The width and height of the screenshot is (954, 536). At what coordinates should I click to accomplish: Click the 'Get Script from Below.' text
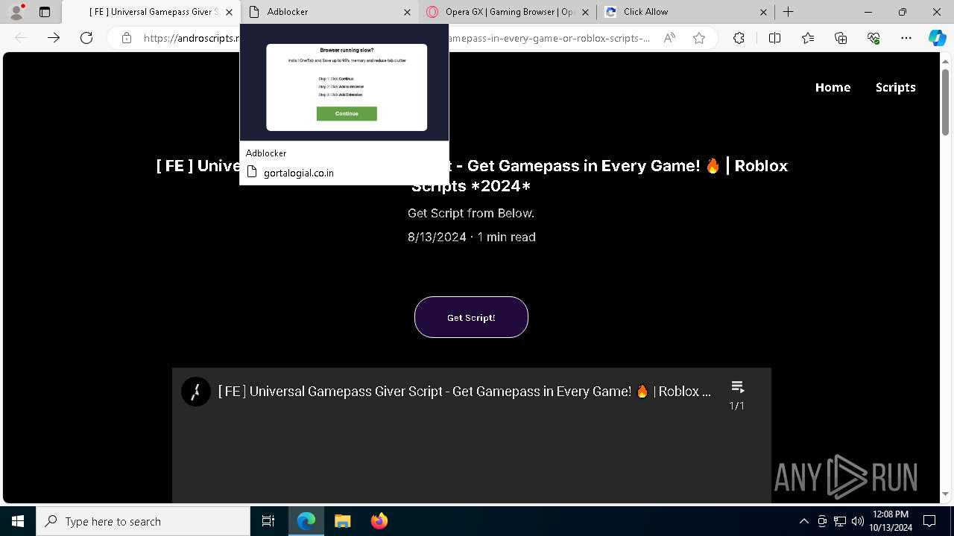pyautogui.click(x=471, y=213)
